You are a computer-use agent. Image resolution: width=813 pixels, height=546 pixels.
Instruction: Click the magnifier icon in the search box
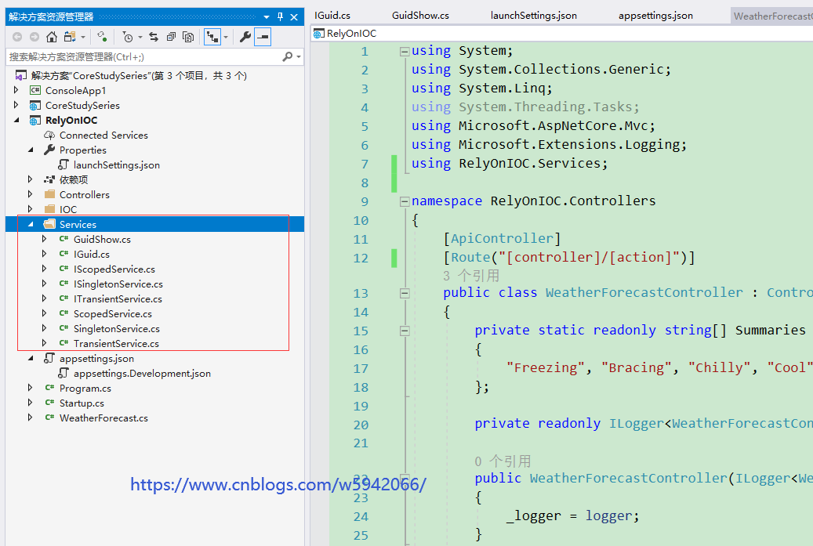pyautogui.click(x=288, y=56)
